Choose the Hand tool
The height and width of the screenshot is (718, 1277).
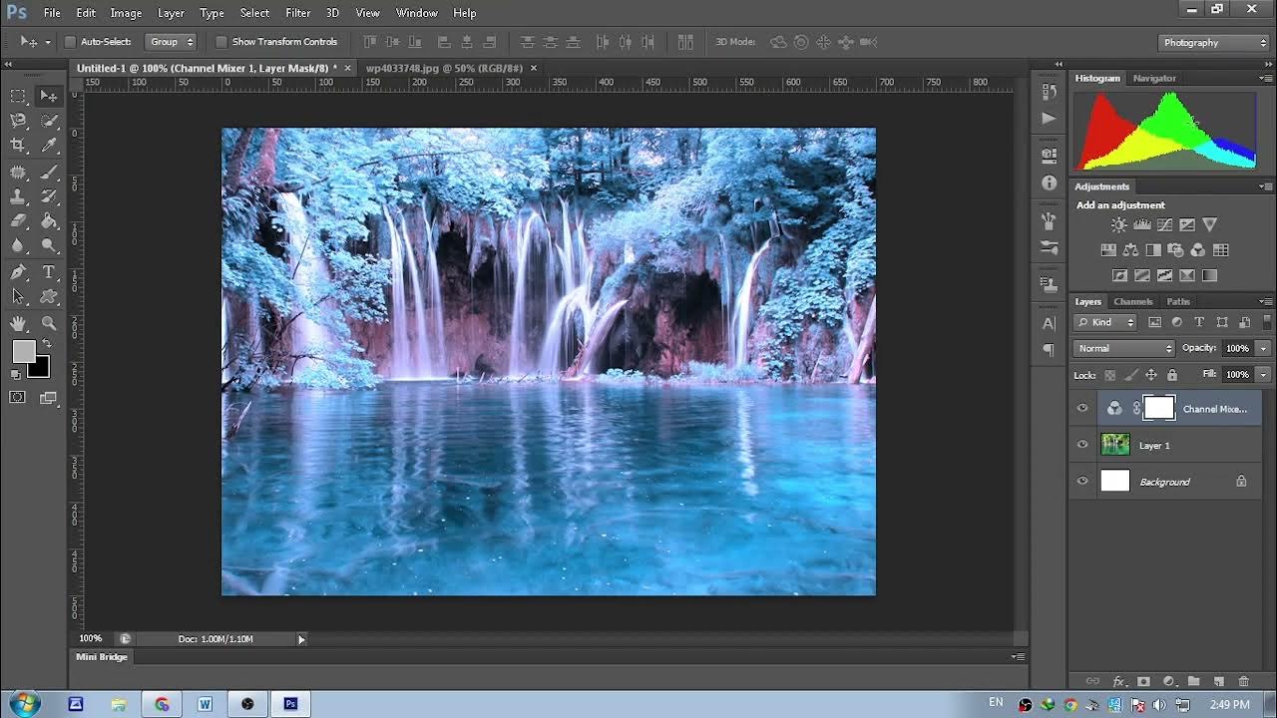pyautogui.click(x=18, y=323)
